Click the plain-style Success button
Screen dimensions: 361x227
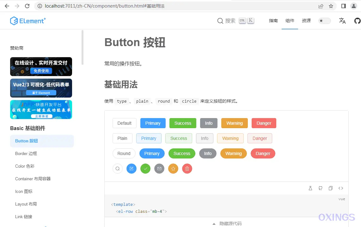[x=179, y=138]
